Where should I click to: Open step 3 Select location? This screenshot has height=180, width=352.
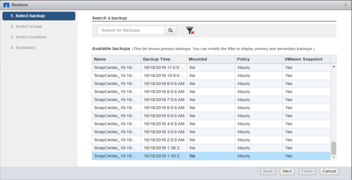(28, 37)
